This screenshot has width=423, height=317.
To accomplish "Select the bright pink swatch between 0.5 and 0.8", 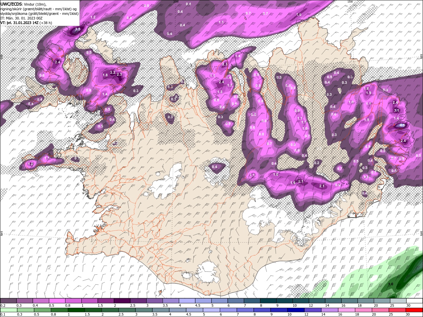I will tap(57, 300).
